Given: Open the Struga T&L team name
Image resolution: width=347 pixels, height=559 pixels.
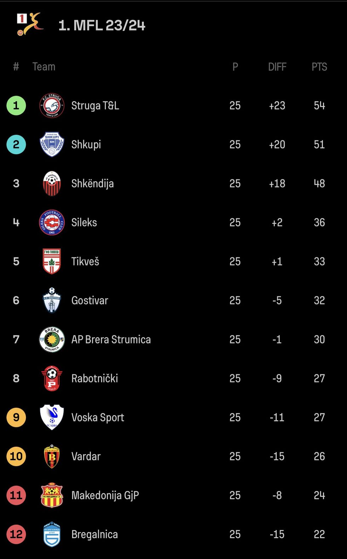Looking at the screenshot, I should click(x=95, y=106).
